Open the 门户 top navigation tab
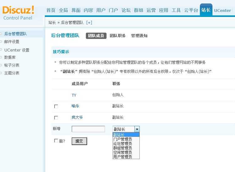This screenshot has height=172, width=235. [x=113, y=10]
